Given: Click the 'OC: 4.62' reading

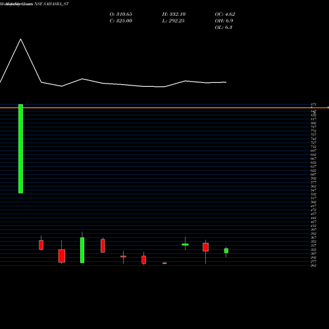Looking at the screenshot, I should [x=225, y=14].
